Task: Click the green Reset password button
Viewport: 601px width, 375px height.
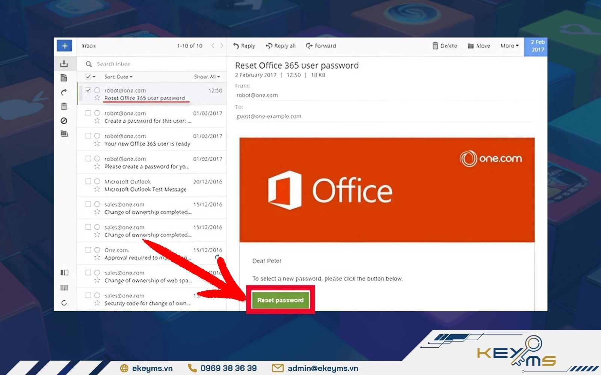Action: point(280,300)
